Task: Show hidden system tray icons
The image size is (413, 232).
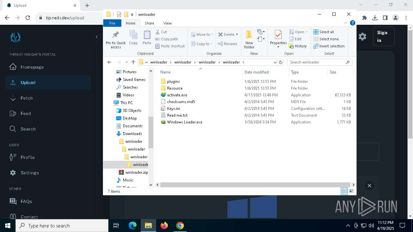Action: 348,226
